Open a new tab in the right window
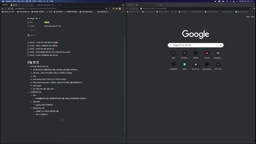This screenshot has height=144, width=256. (161, 5)
